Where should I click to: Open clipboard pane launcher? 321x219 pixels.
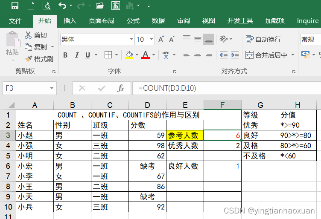pyautogui.click(x=54, y=72)
